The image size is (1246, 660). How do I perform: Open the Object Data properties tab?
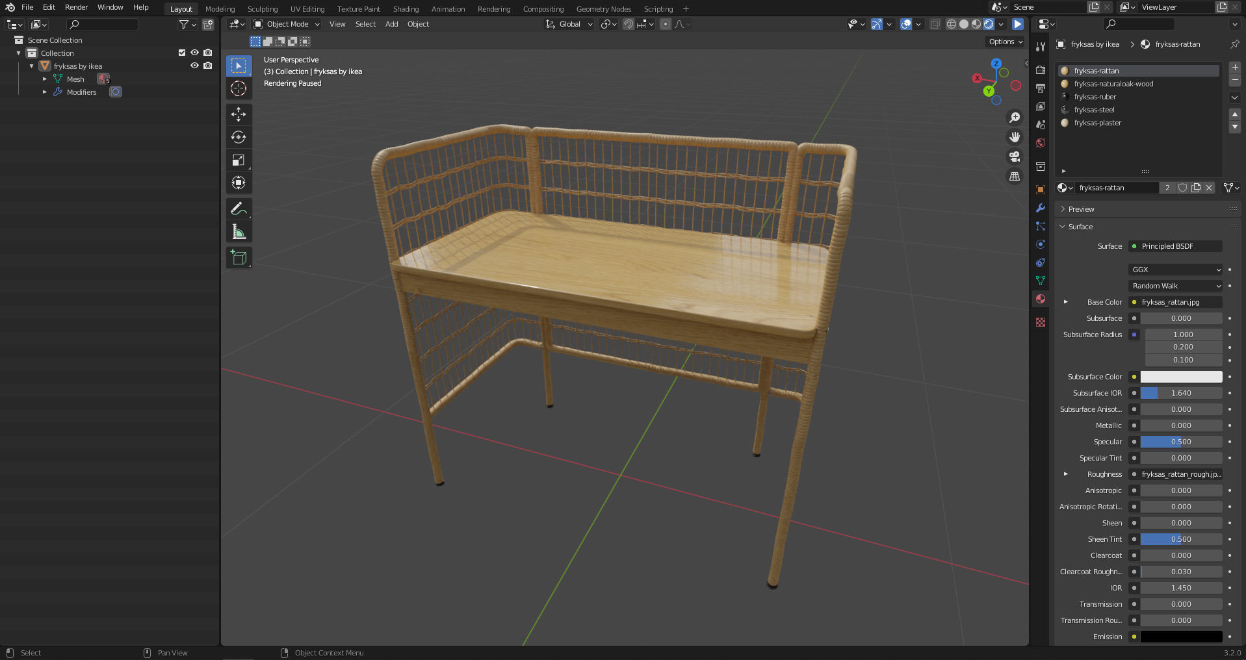1041,281
